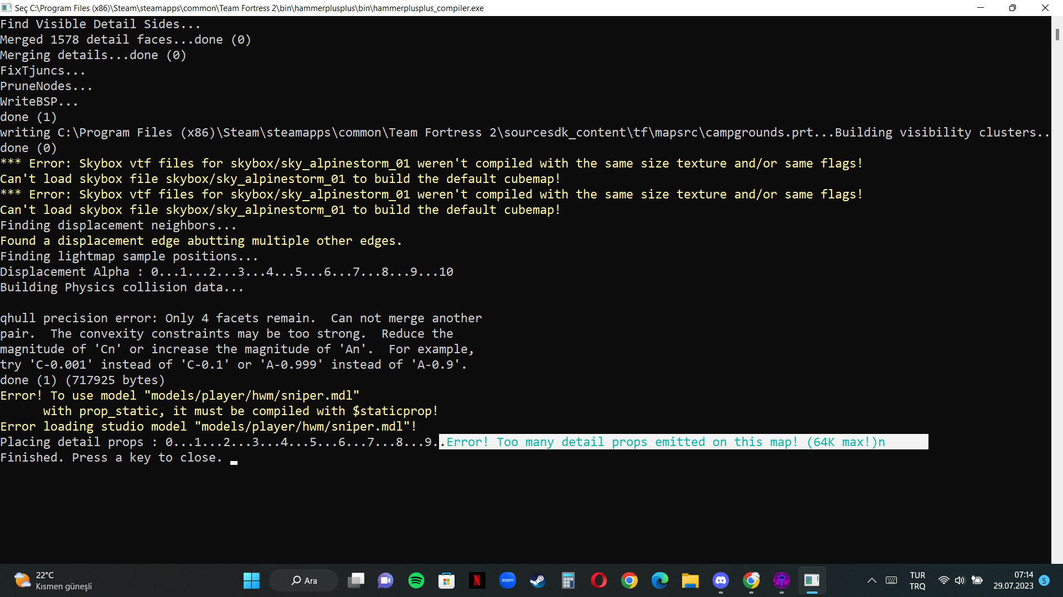Open the weather widget showing 22°C
1063x597 pixels.
pyautogui.click(x=53, y=580)
